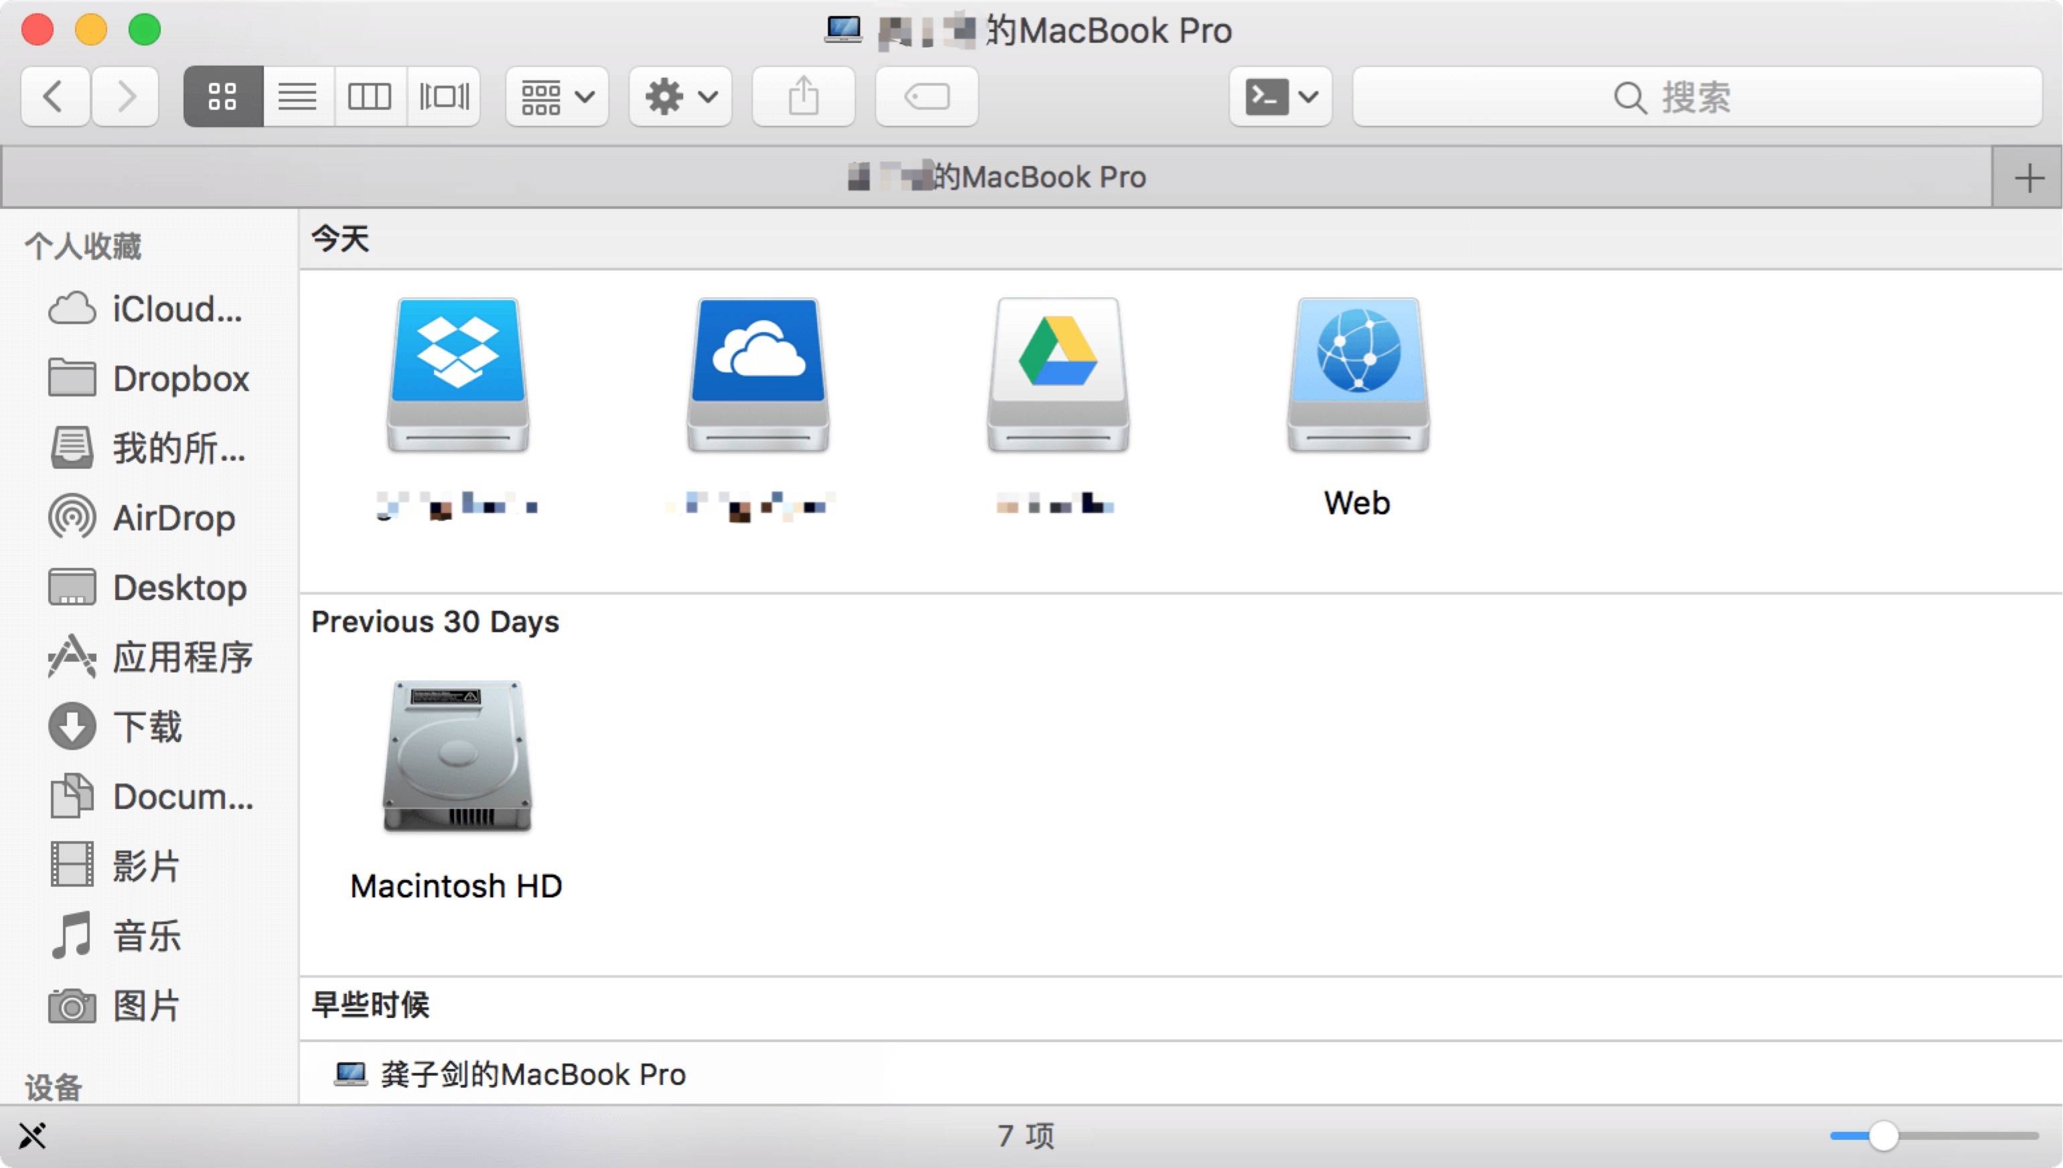Select the Google Drive mounted drive icon
The width and height of the screenshot is (2063, 1168).
1058,374
